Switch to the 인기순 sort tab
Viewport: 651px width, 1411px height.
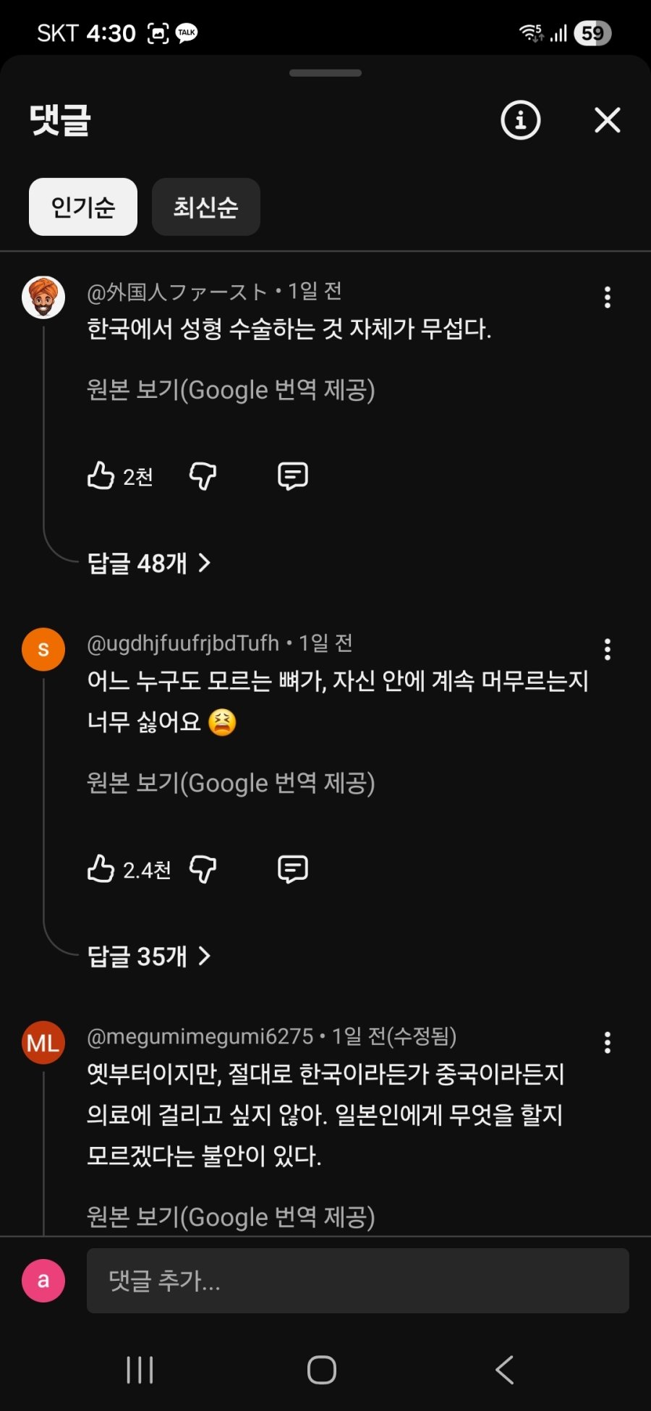[83, 207]
